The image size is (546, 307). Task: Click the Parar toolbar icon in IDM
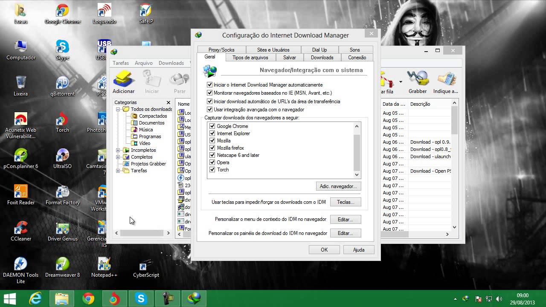(180, 82)
